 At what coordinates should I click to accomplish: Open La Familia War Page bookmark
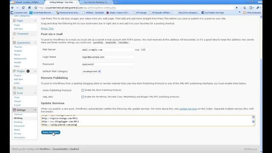[x=212, y=13]
